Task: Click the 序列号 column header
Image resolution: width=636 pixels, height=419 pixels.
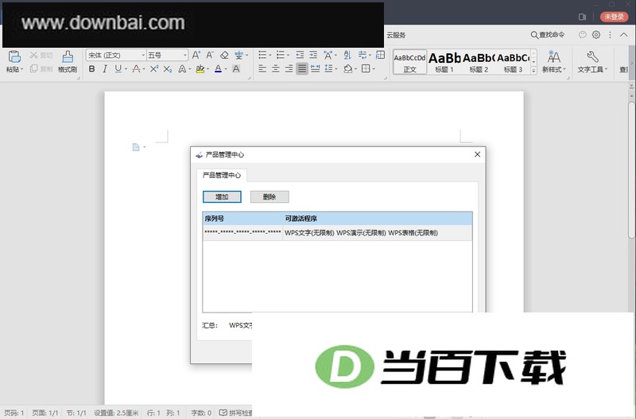Action: click(x=242, y=219)
